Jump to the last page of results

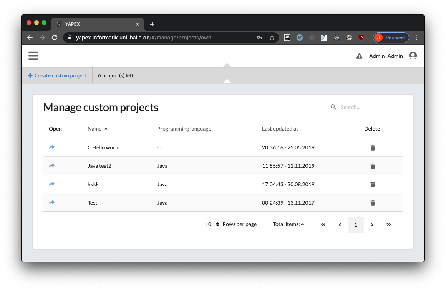[x=388, y=225]
